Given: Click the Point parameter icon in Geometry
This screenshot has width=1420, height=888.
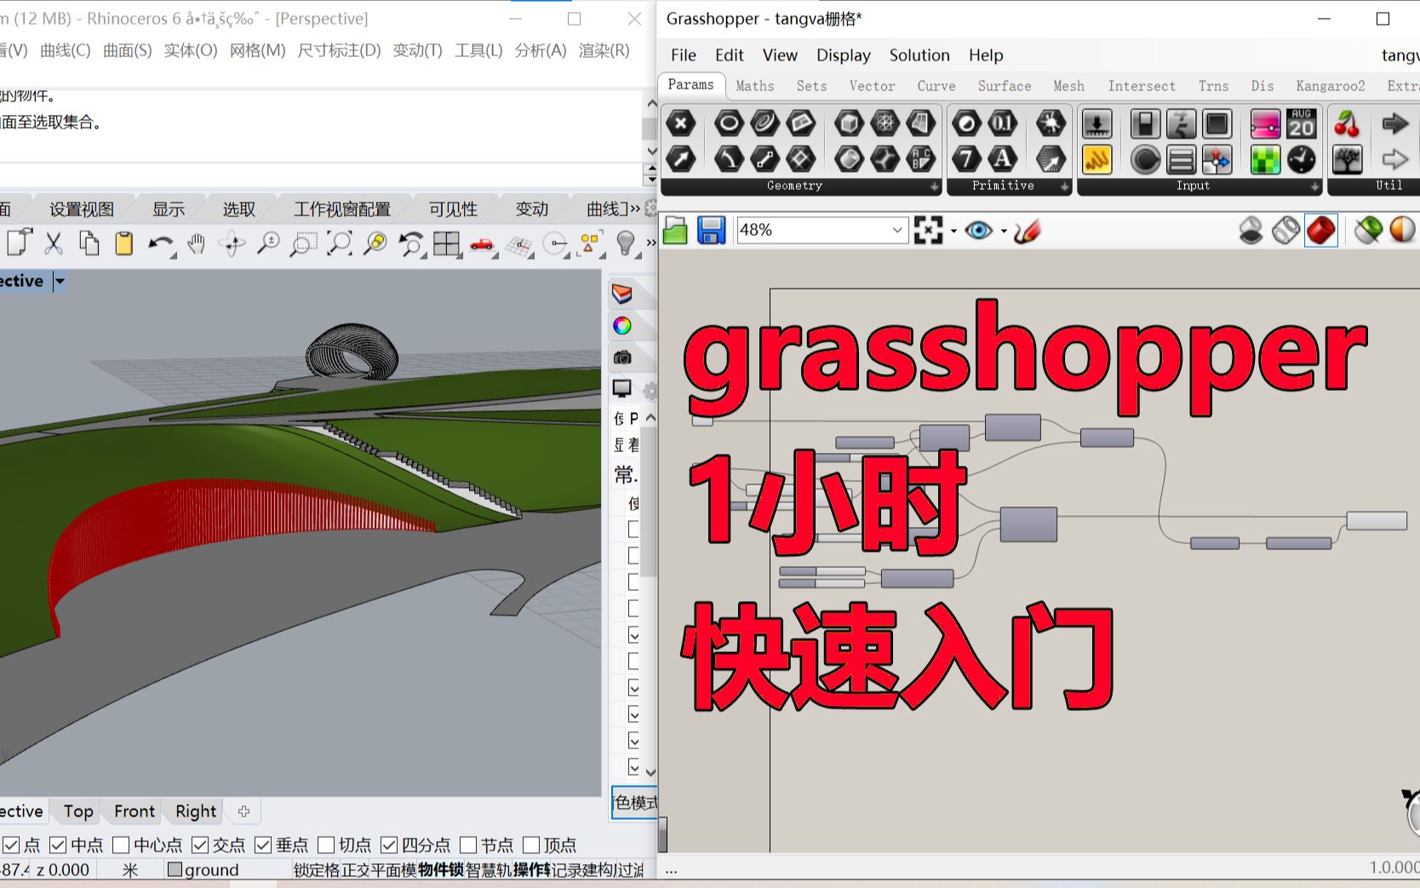Looking at the screenshot, I should tap(681, 124).
